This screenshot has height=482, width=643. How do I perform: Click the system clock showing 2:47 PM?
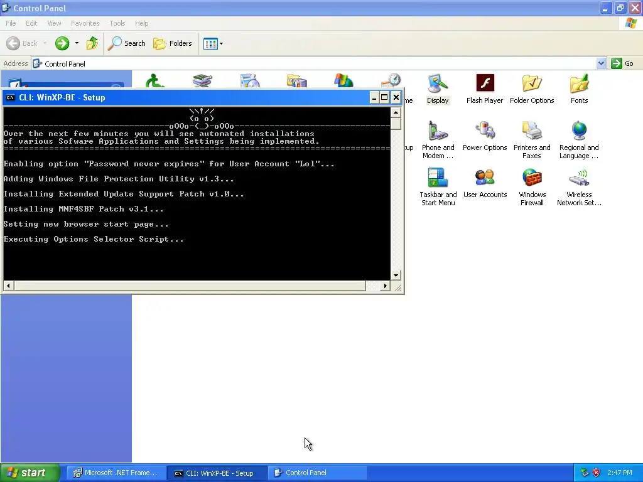coord(620,473)
